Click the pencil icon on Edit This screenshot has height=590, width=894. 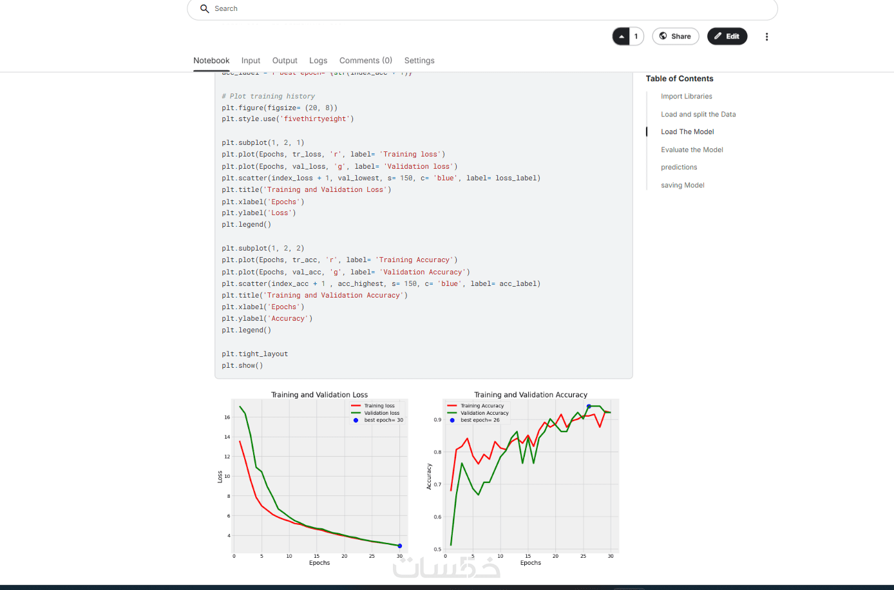[x=718, y=36]
